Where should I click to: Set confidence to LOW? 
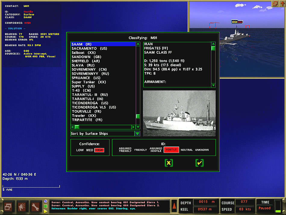[x=80, y=150]
